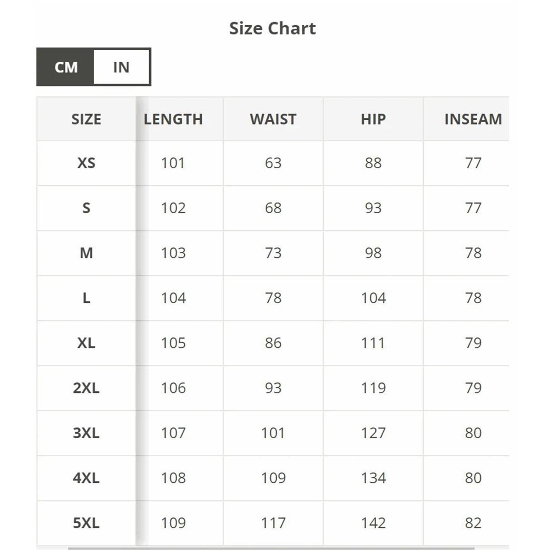
Task: Select the 5XL size row label
Action: point(86,523)
